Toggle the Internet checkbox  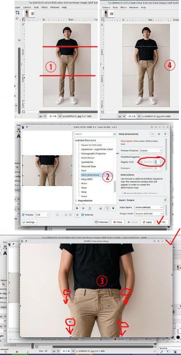click(83, 215)
